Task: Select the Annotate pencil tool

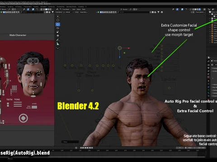Action: tap(58, 40)
